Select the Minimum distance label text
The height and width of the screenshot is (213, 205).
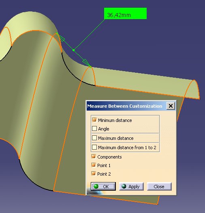115,120
